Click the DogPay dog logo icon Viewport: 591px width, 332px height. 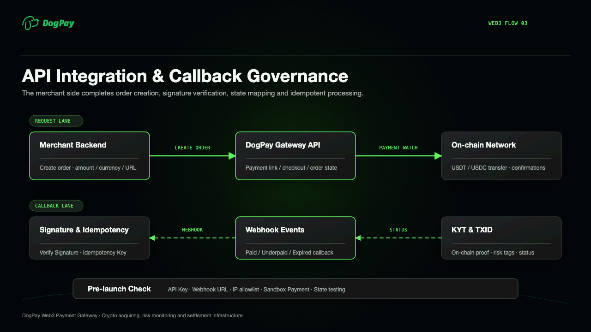(x=30, y=23)
